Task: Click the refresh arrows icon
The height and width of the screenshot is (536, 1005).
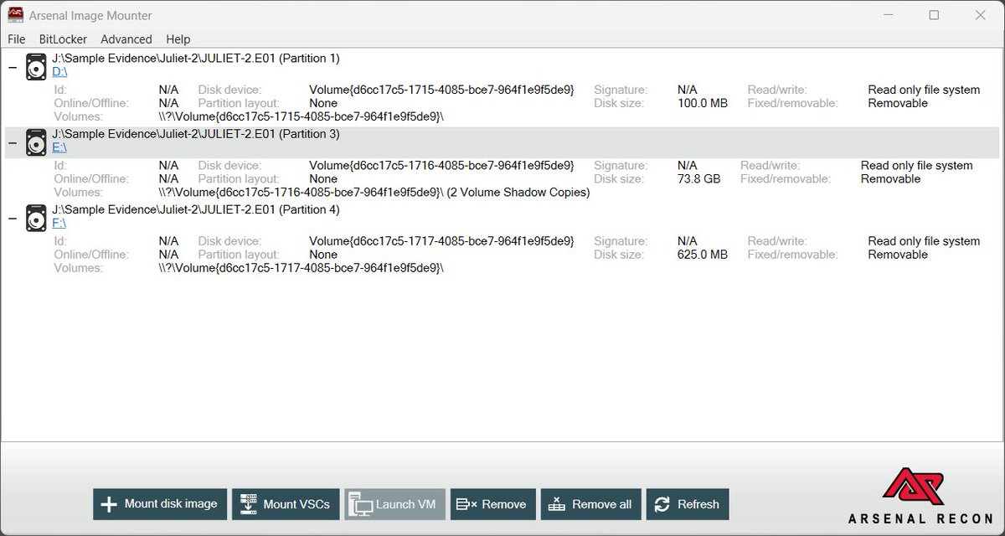Action: click(x=662, y=504)
